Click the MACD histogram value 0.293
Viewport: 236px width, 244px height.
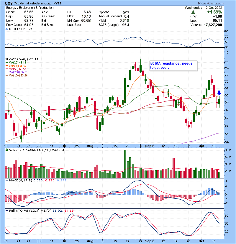pos(62,181)
